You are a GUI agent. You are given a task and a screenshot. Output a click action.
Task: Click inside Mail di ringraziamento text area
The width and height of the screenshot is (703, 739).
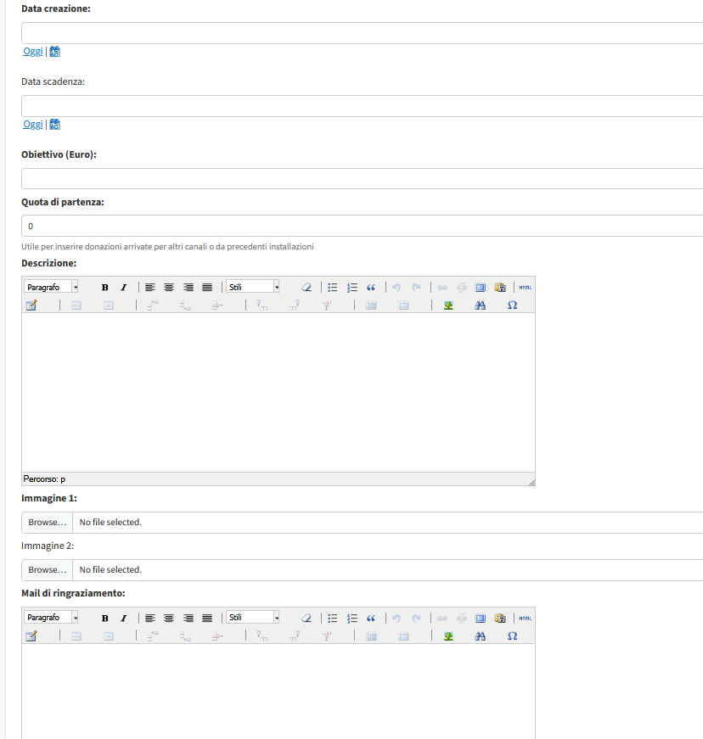[278, 691]
